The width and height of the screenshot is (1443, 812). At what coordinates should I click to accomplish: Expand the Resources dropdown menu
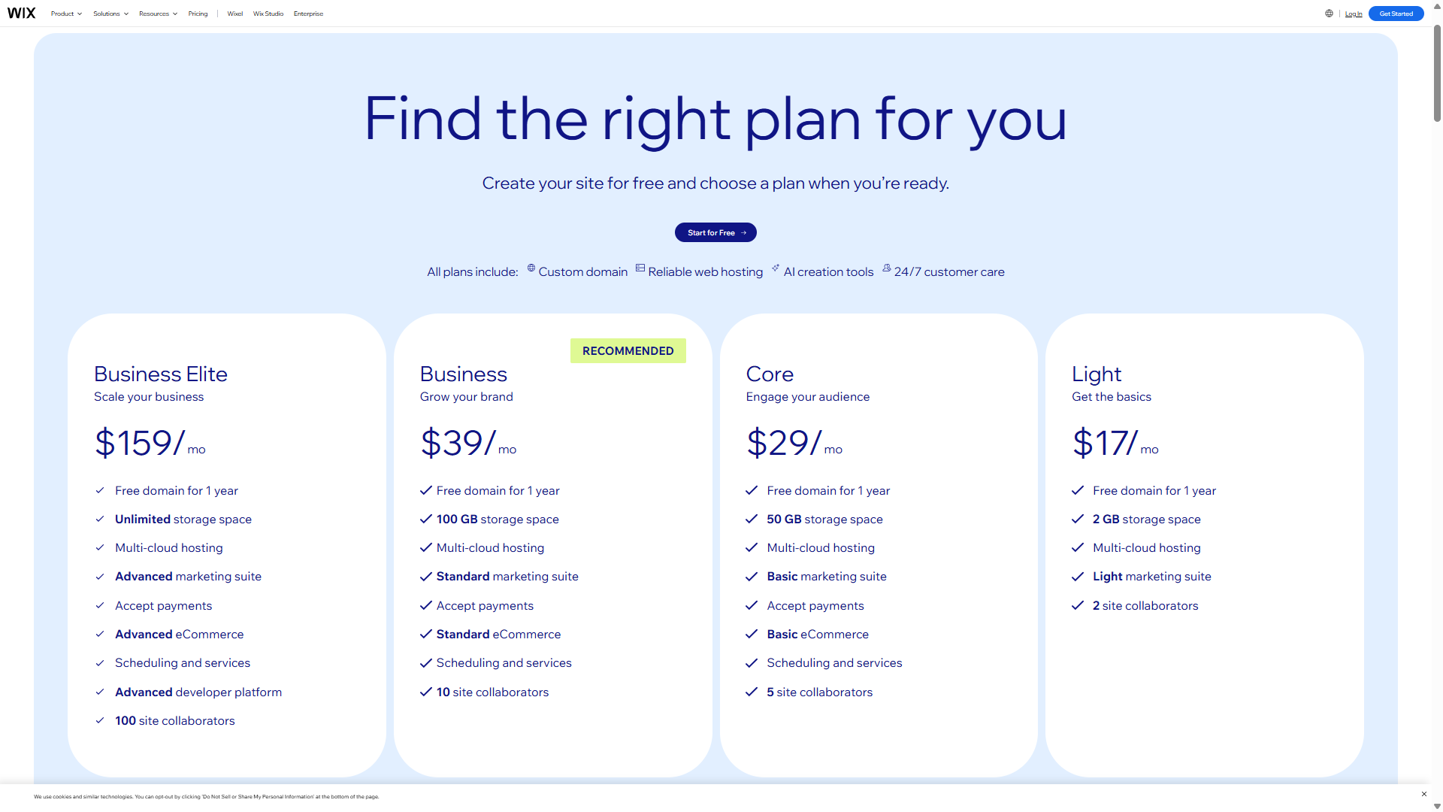pos(158,14)
